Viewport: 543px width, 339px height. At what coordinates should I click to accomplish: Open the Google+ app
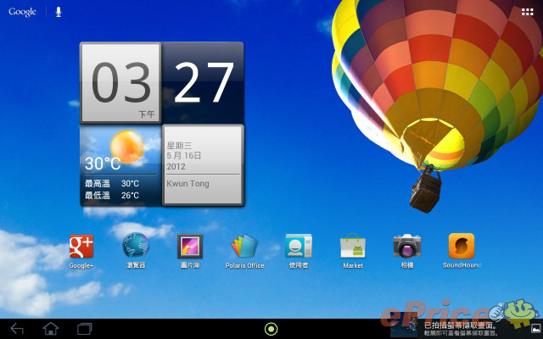coord(81,247)
